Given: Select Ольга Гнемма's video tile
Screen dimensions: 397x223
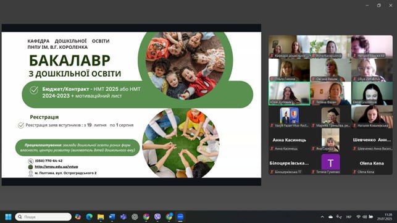Looking at the screenshot, I should point(289,70).
